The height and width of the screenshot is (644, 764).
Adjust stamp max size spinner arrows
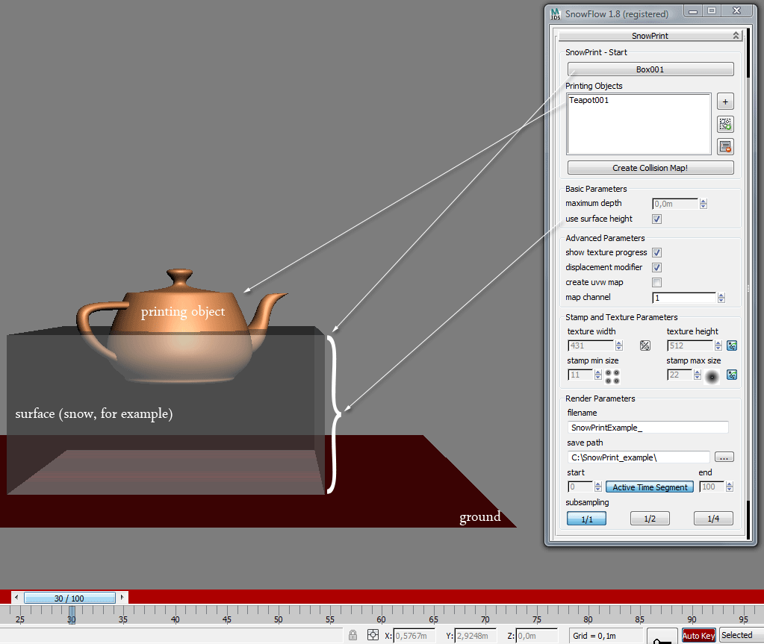pos(698,375)
